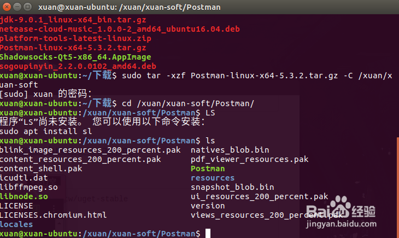399x238 pixels.
Task: Select content_shell.pak file name
Action: click(x=41, y=169)
